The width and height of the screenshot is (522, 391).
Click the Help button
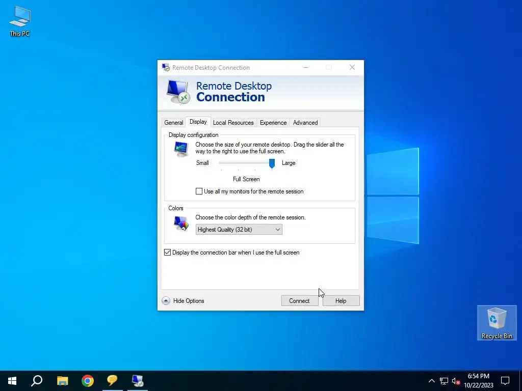click(x=341, y=301)
